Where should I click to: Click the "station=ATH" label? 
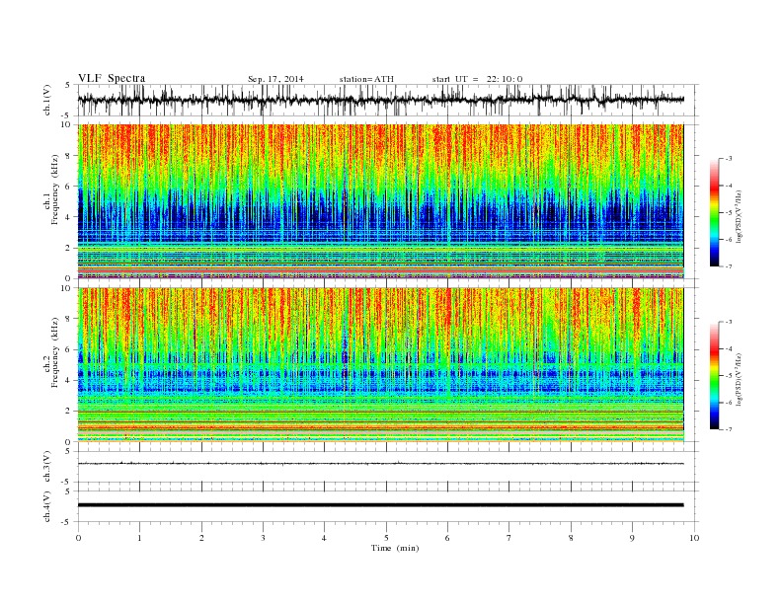coord(366,79)
